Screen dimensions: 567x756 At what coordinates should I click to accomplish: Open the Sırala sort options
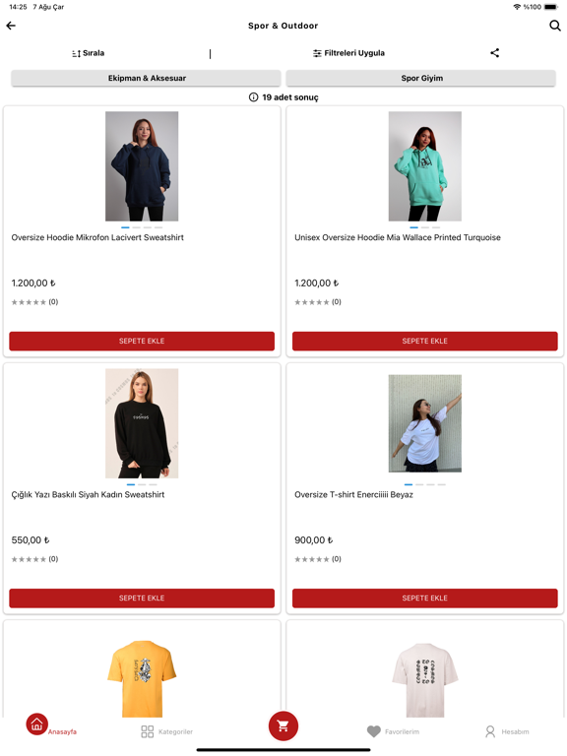tap(89, 53)
